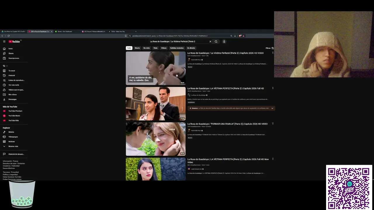Open thumbnail of 'FORMAR UNA FAMILIA' video
This screenshot has width=374, height=210.
point(156,139)
